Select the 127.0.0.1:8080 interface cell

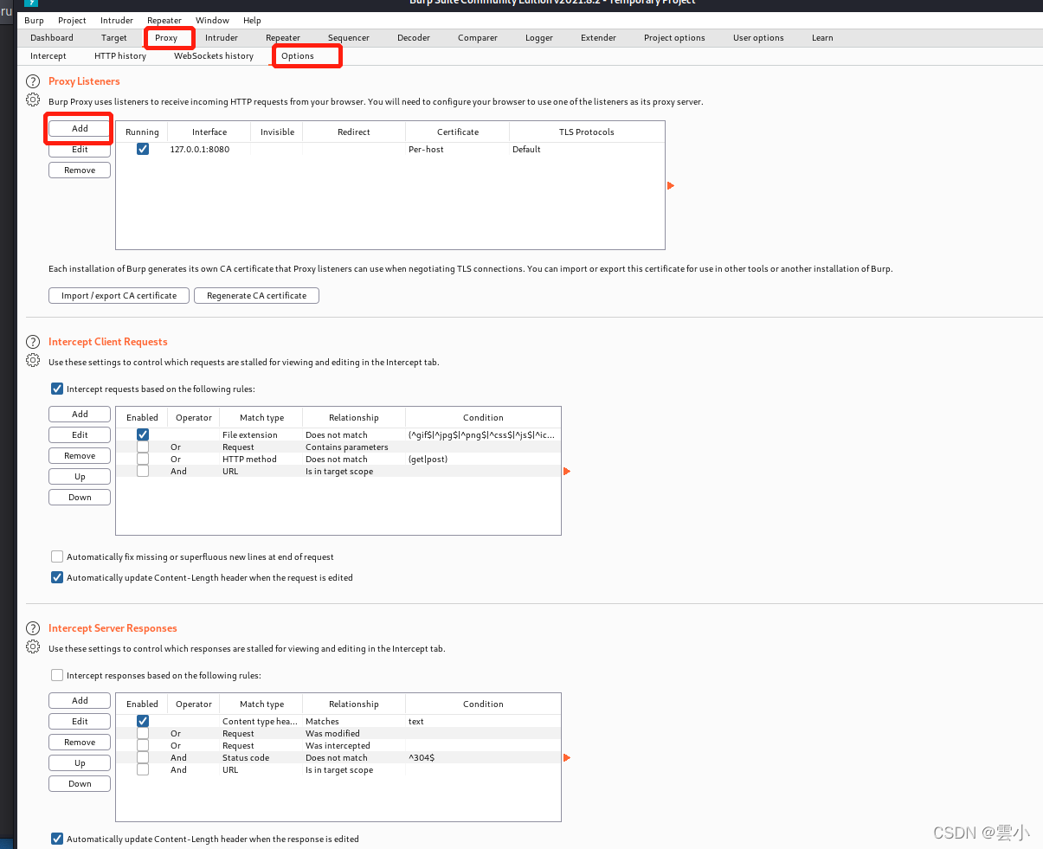(209, 149)
